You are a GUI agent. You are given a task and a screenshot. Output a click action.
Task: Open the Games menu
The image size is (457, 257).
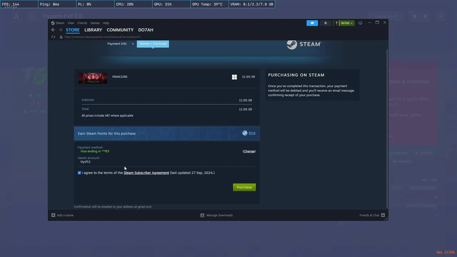(95, 23)
